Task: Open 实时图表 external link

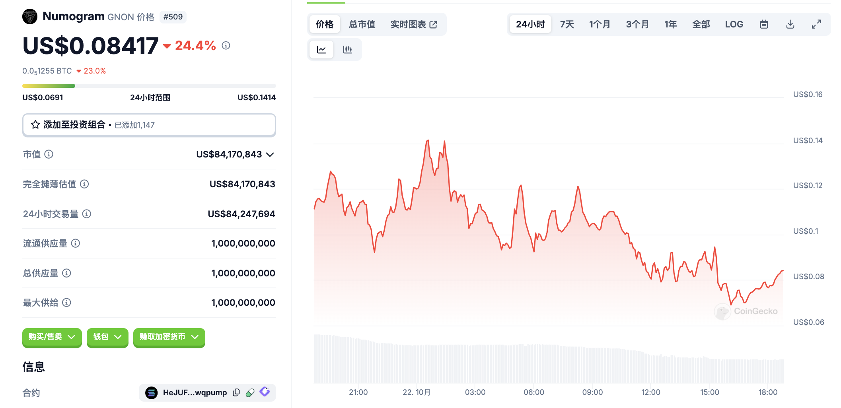Action: click(x=414, y=24)
